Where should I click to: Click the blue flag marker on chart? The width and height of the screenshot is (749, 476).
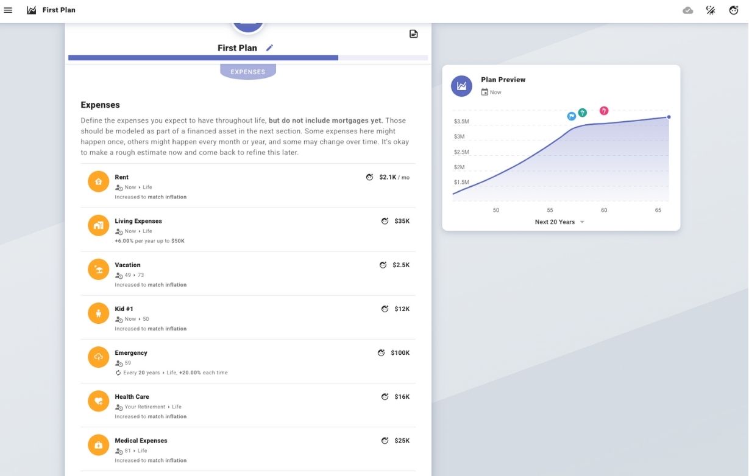[572, 116]
